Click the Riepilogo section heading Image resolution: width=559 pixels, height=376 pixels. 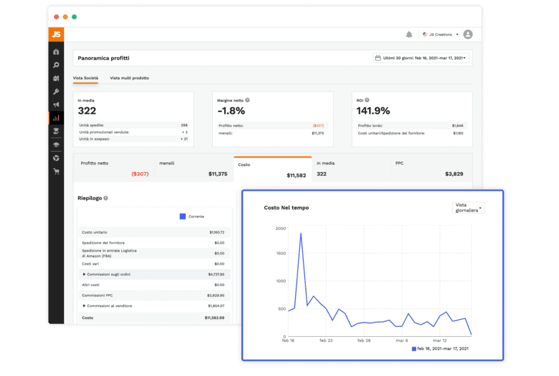click(x=90, y=198)
